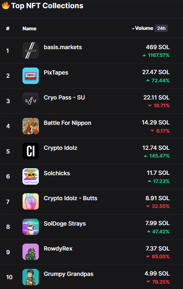
Task: Click the basis.markets collection logo icon
Action: tap(31, 50)
